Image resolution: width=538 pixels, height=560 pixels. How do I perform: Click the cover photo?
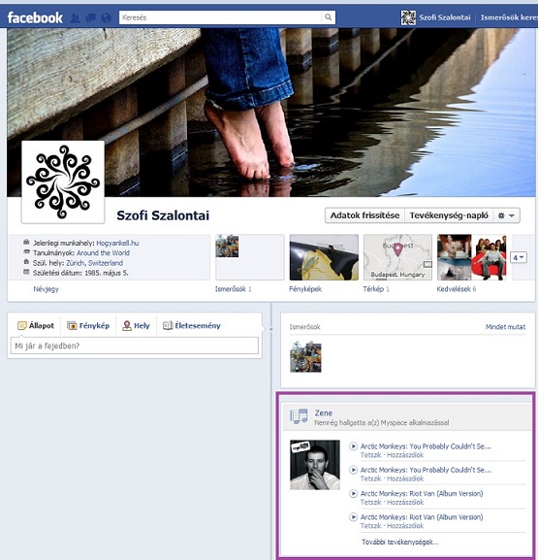[x=271, y=113]
